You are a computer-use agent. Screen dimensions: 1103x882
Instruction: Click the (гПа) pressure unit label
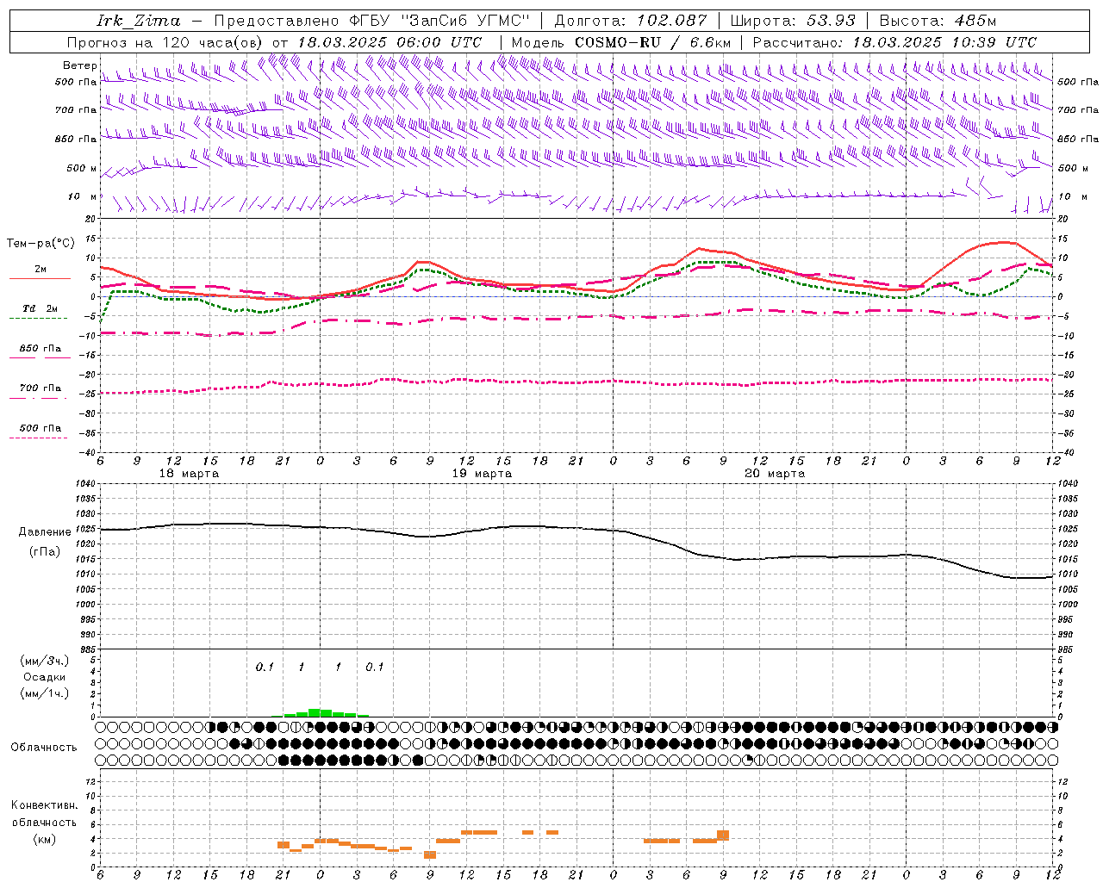45,551
